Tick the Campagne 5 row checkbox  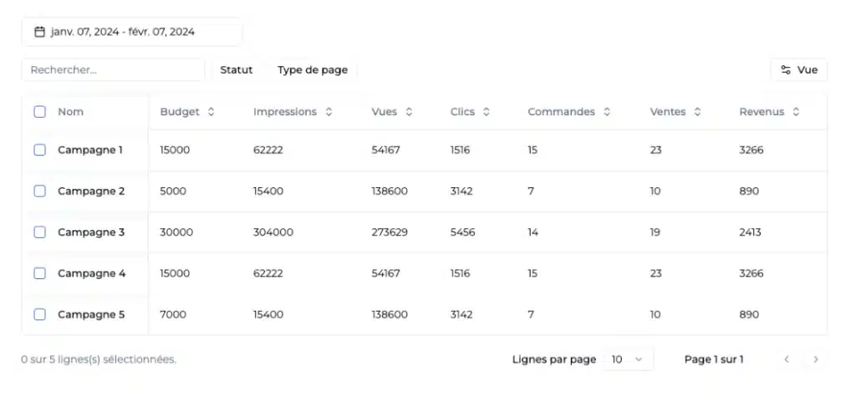pos(40,314)
